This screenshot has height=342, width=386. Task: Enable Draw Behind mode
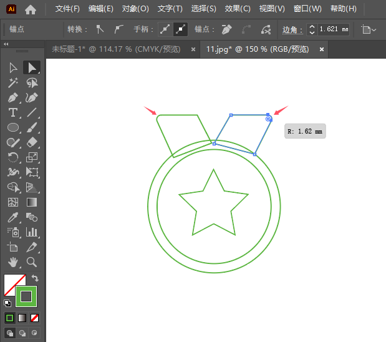(22, 333)
